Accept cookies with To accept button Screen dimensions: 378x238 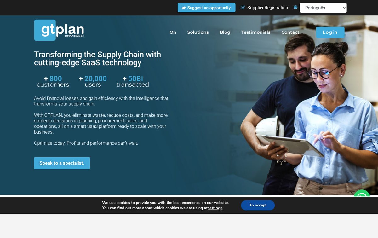click(258, 205)
